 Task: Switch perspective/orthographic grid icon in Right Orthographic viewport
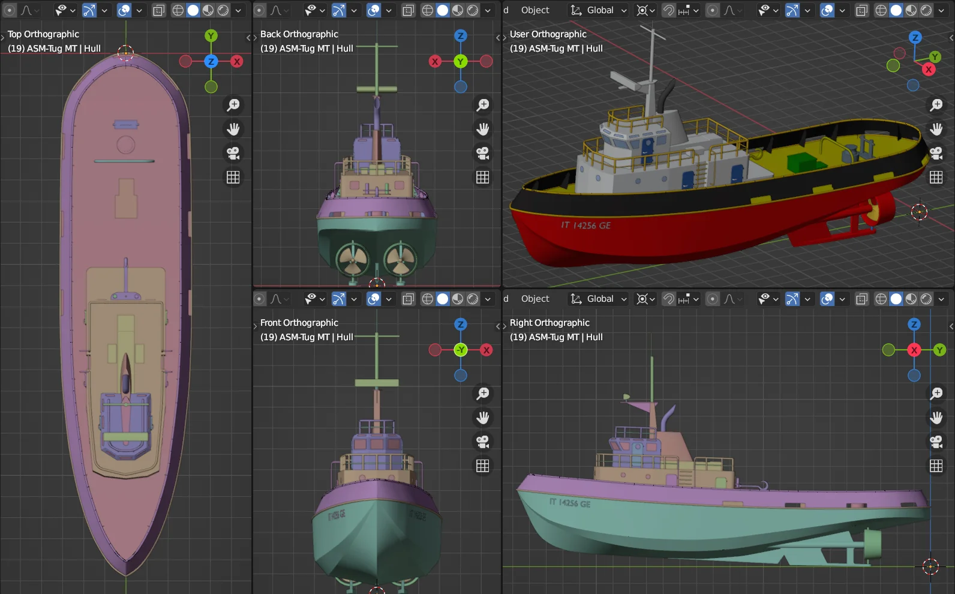(936, 466)
